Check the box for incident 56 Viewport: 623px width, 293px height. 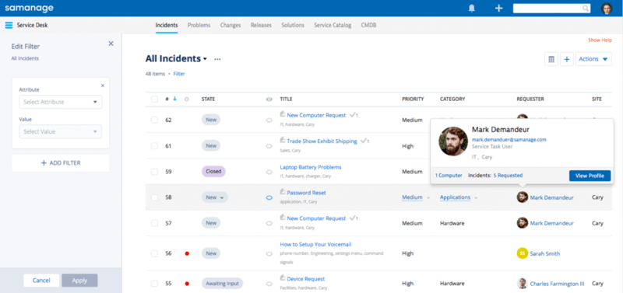click(x=154, y=253)
